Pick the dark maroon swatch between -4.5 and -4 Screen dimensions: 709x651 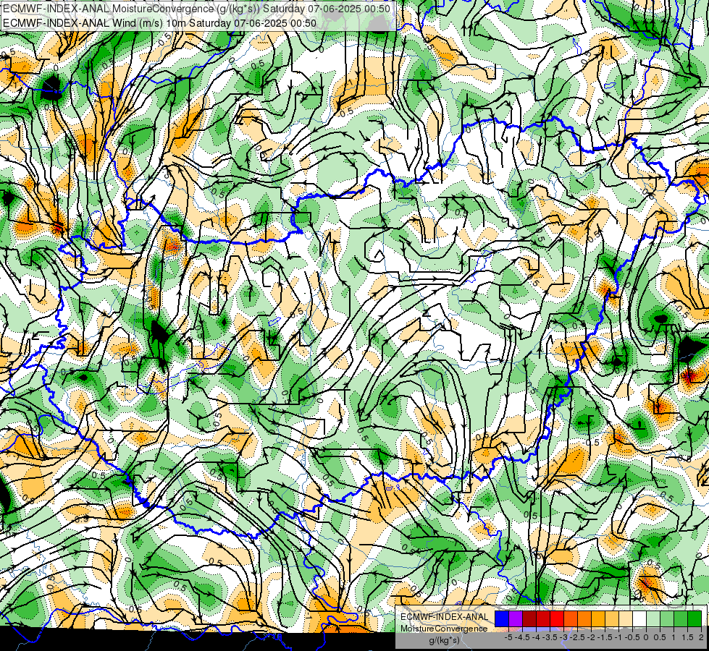tap(529, 618)
